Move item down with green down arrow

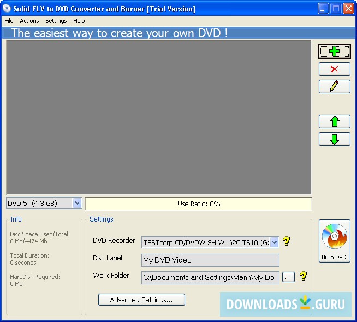tap(334, 139)
